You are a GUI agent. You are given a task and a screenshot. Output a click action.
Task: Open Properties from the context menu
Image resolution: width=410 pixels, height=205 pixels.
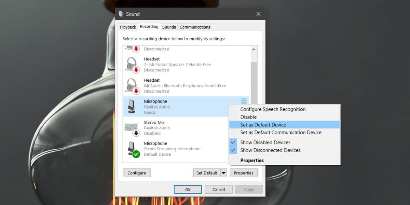252,160
